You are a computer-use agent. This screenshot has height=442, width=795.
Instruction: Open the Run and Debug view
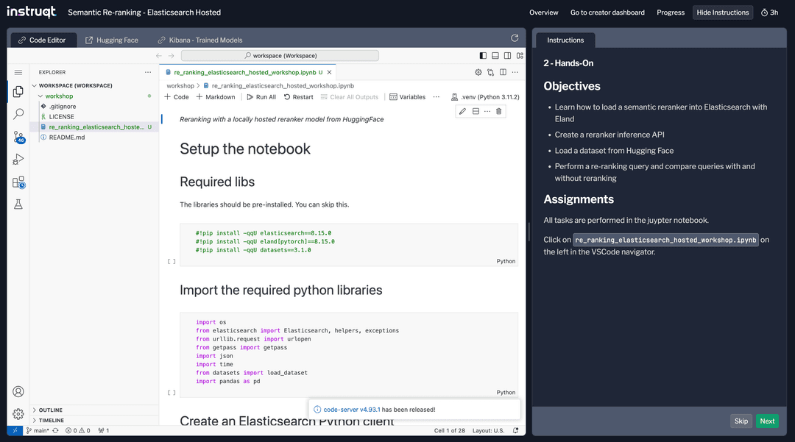point(18,158)
